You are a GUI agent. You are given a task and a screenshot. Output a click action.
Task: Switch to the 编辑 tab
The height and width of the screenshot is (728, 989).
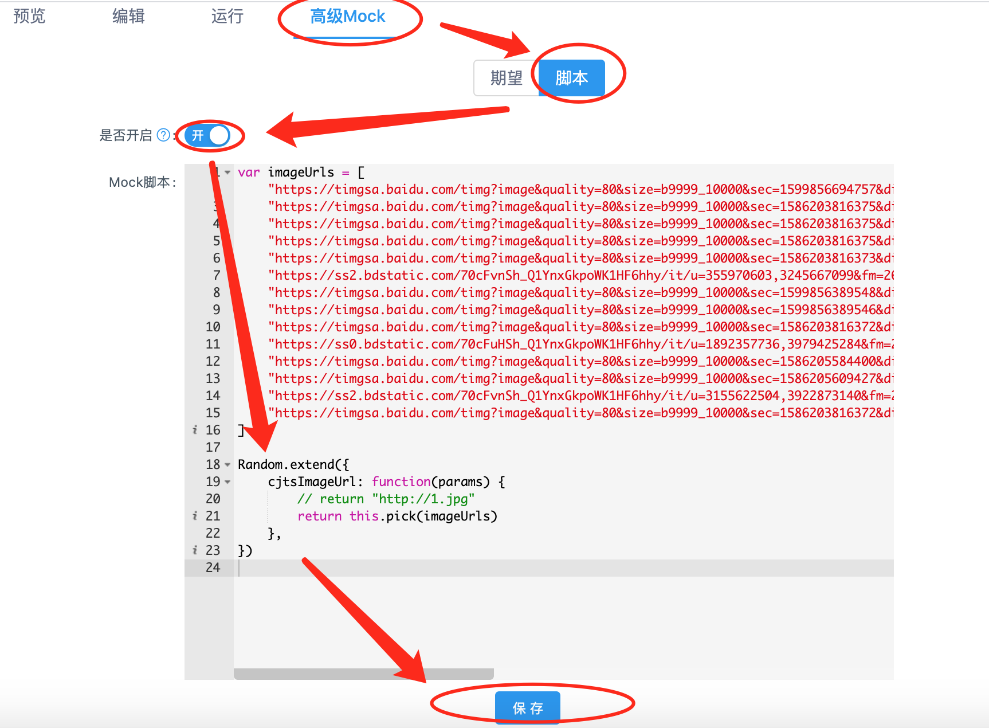(x=128, y=16)
